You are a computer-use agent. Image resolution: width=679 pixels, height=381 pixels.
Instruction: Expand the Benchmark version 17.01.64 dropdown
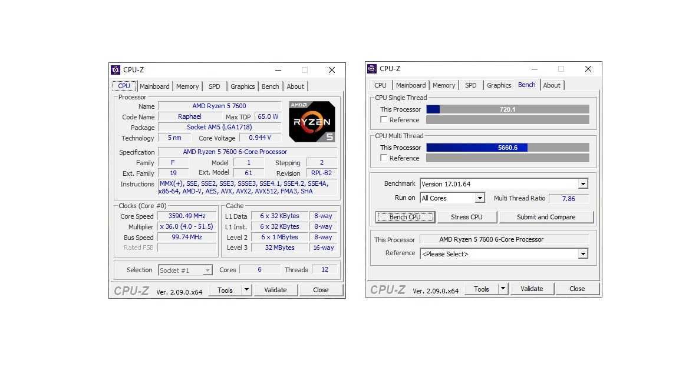583,184
